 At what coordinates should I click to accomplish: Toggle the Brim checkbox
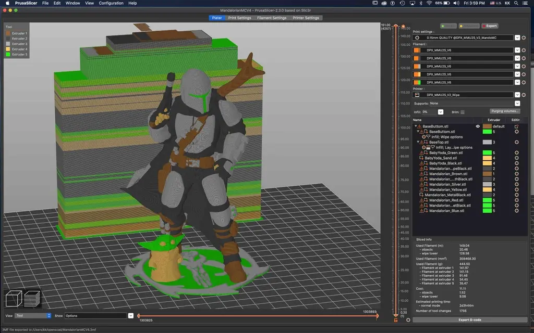point(463,112)
